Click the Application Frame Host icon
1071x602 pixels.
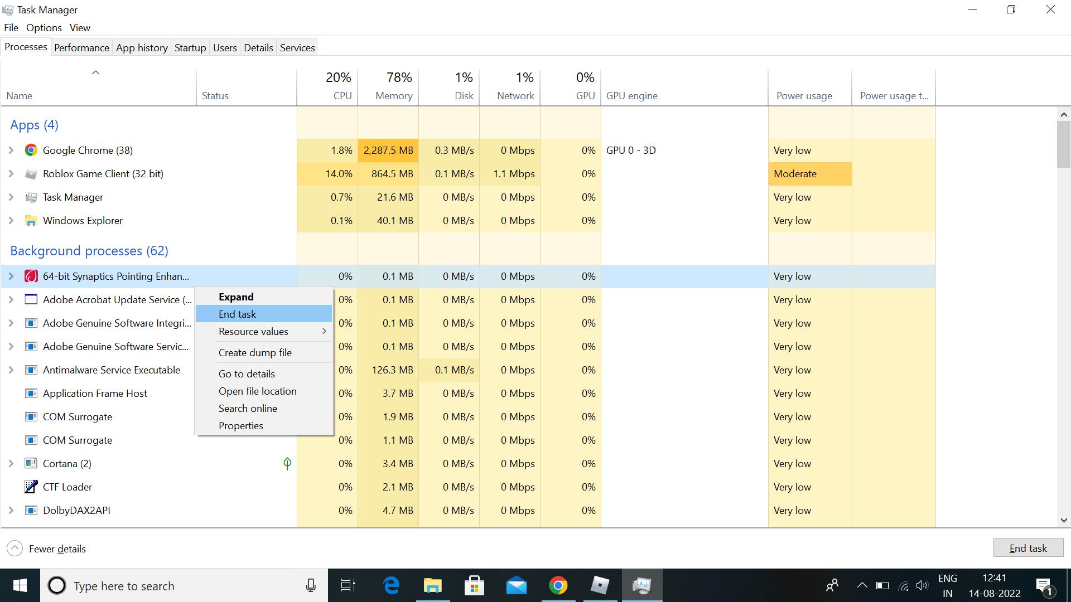(x=31, y=394)
